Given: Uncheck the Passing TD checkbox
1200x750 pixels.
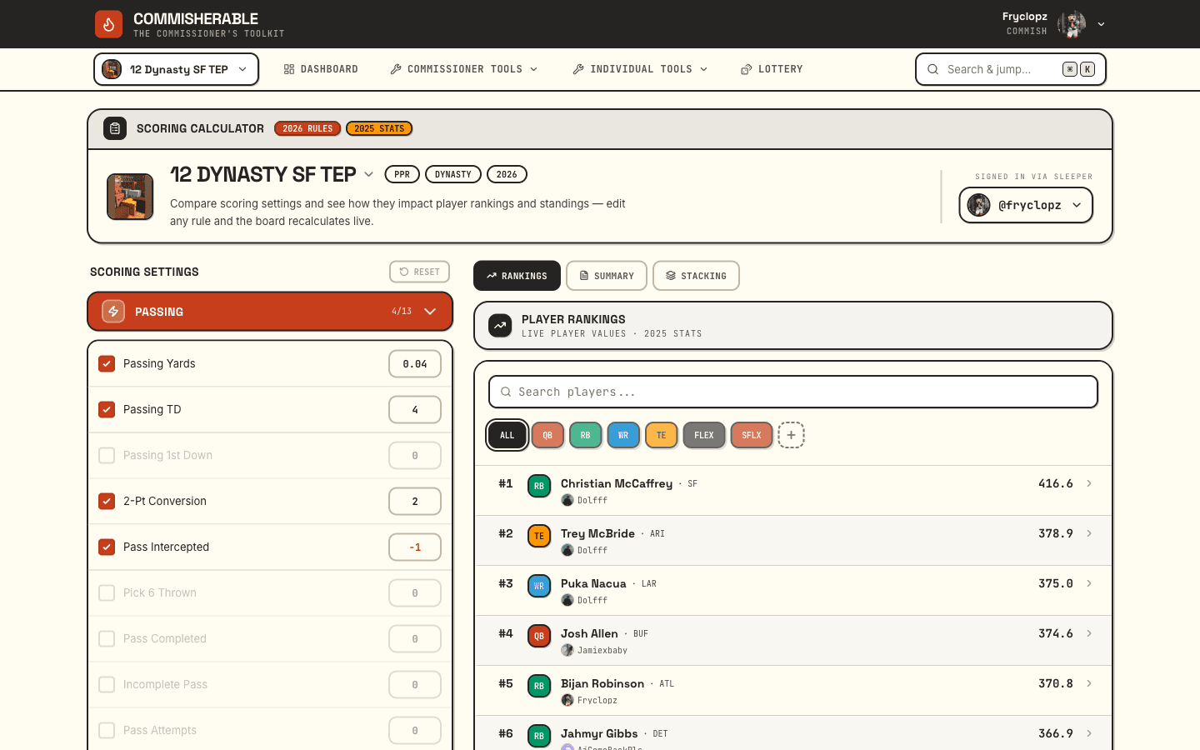Looking at the screenshot, I should pos(107,409).
